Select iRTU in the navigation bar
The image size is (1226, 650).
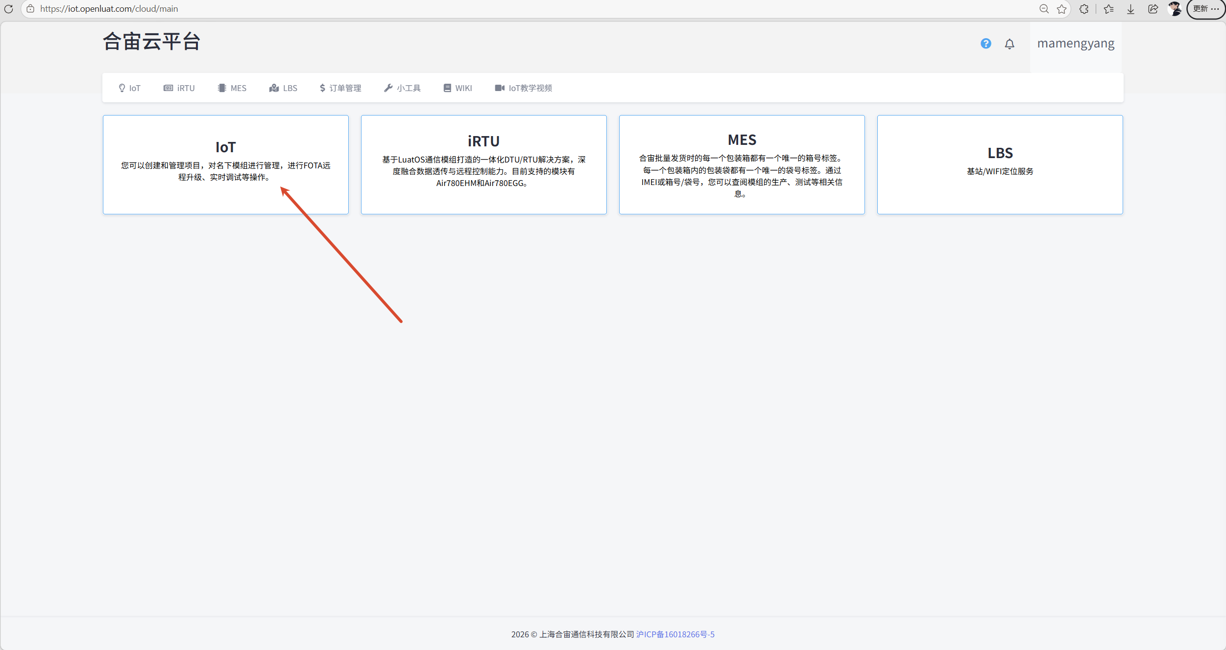click(x=179, y=88)
